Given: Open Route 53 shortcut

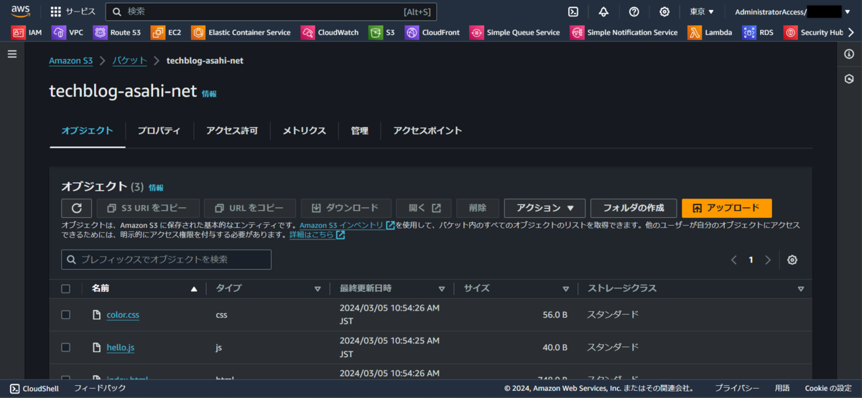Looking at the screenshot, I should [116, 32].
